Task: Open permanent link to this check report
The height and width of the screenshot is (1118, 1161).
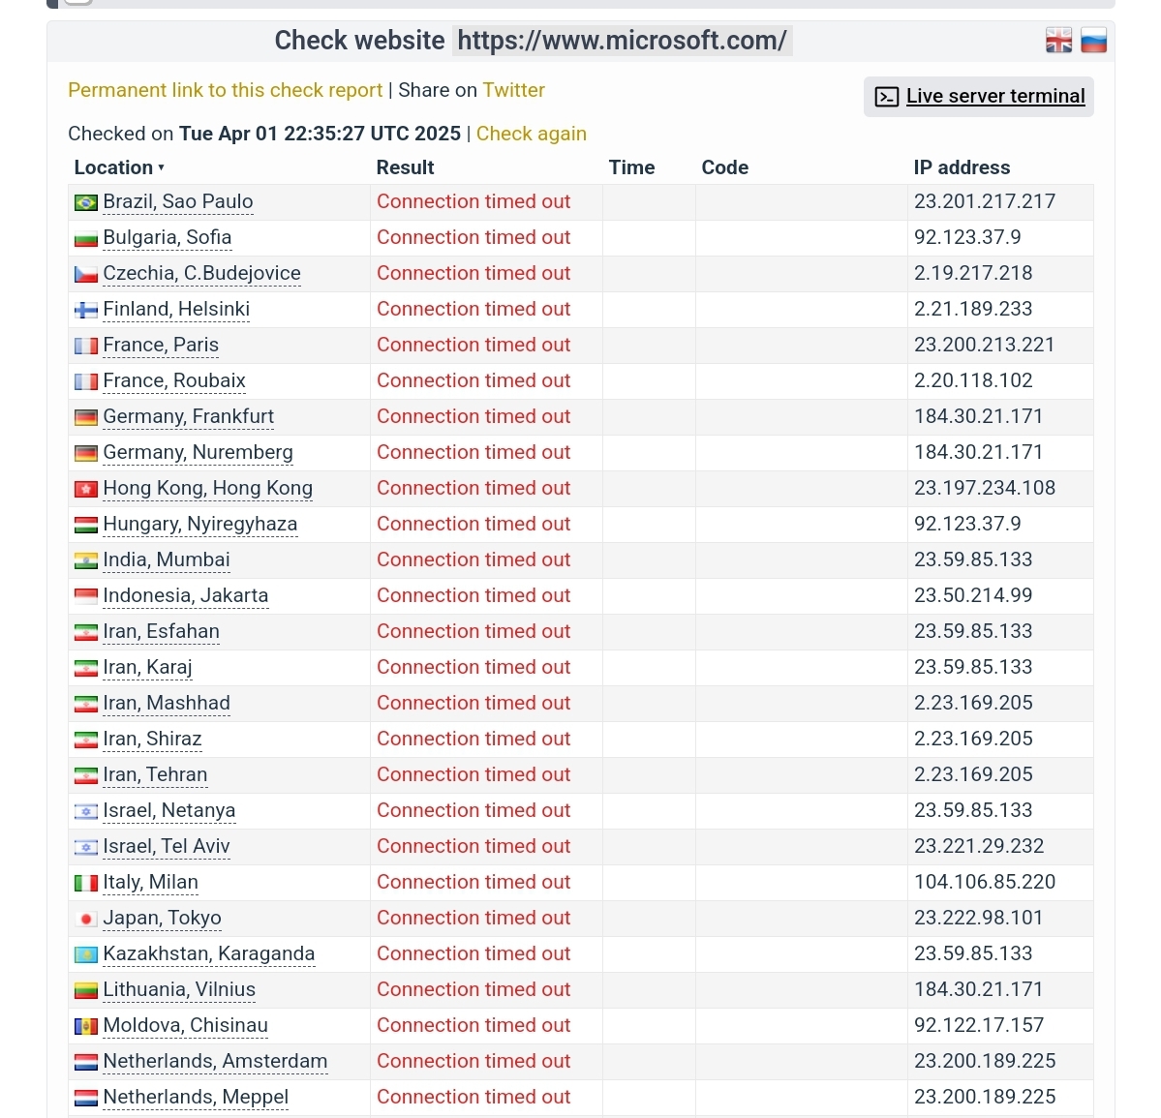Action: click(226, 90)
